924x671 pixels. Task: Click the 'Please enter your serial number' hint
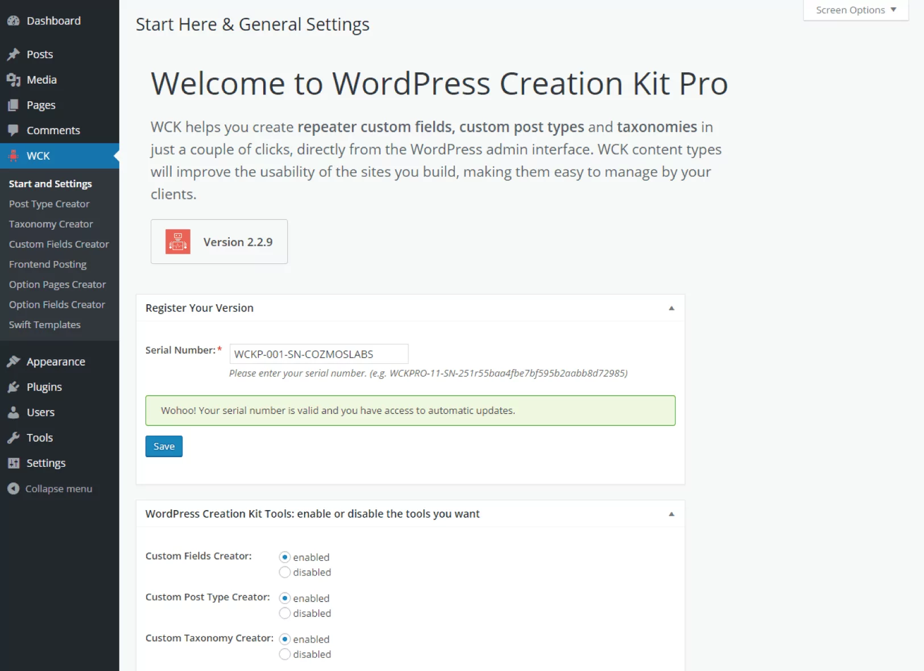428,374
